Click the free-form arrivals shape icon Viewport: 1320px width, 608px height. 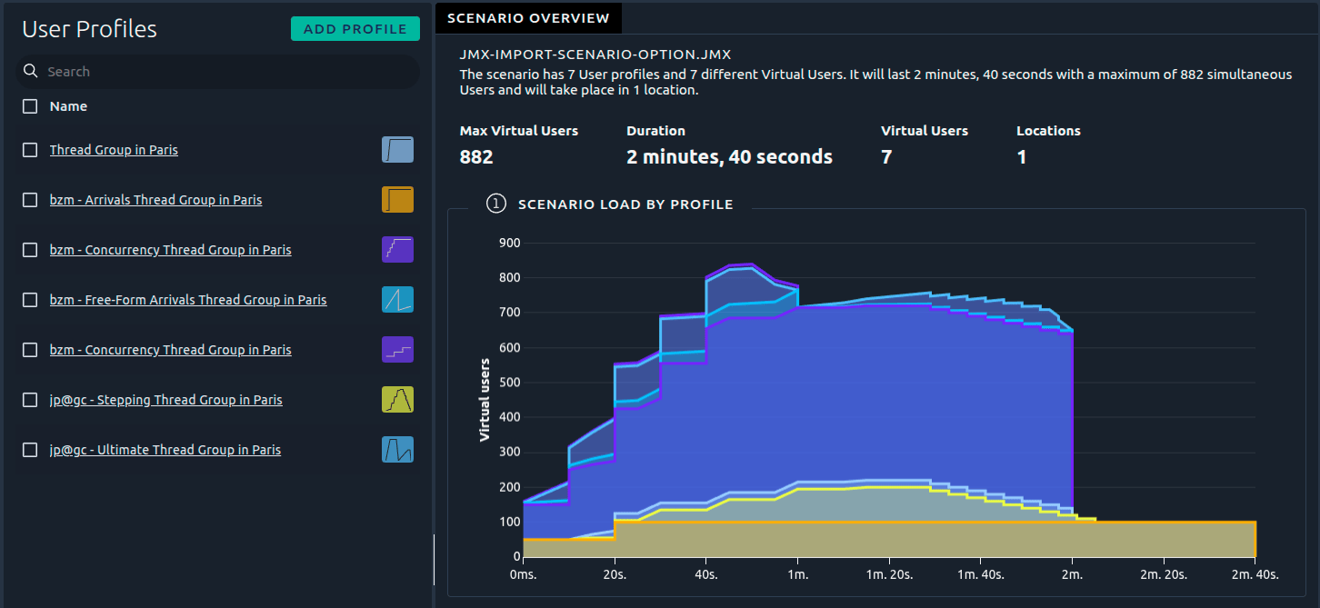(x=397, y=299)
